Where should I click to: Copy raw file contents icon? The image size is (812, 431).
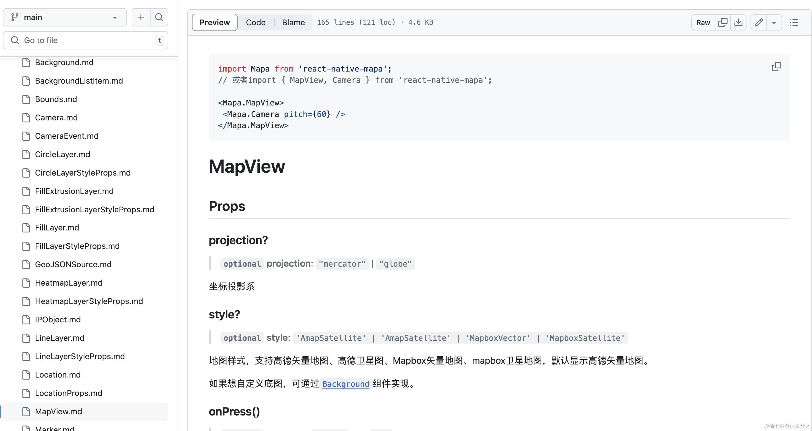coord(722,22)
